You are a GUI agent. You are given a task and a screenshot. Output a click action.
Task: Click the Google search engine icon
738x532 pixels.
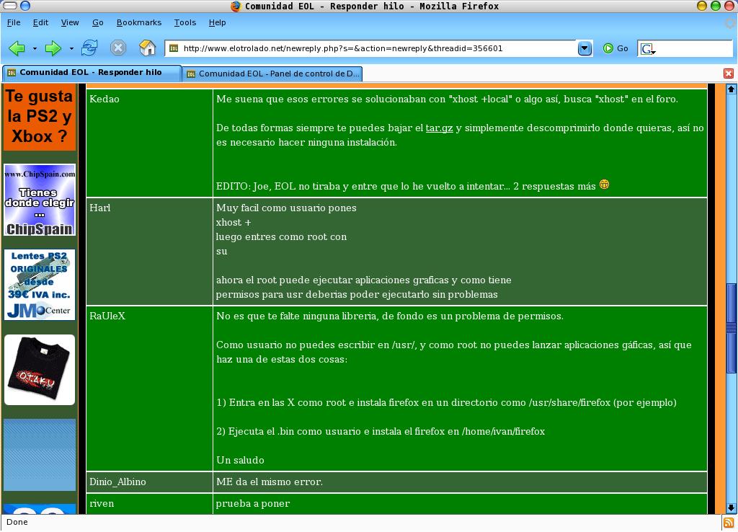coord(648,48)
